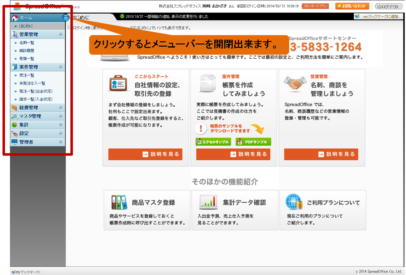The height and width of the screenshot is (275, 406).
Task: Open 商談履歴 in the sidebar
Action: 37,51
